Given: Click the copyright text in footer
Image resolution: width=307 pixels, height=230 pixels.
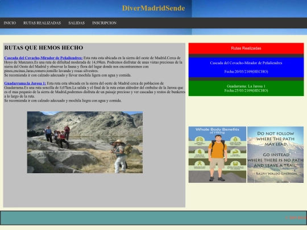Looking at the screenshot, I should point(296,218).
